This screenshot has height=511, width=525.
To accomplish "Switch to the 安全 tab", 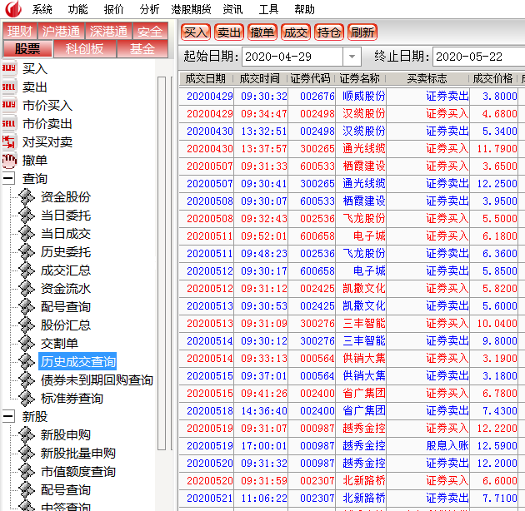I will point(150,31).
